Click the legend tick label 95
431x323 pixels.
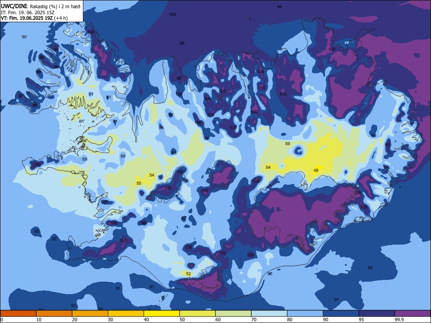[x=361, y=320]
